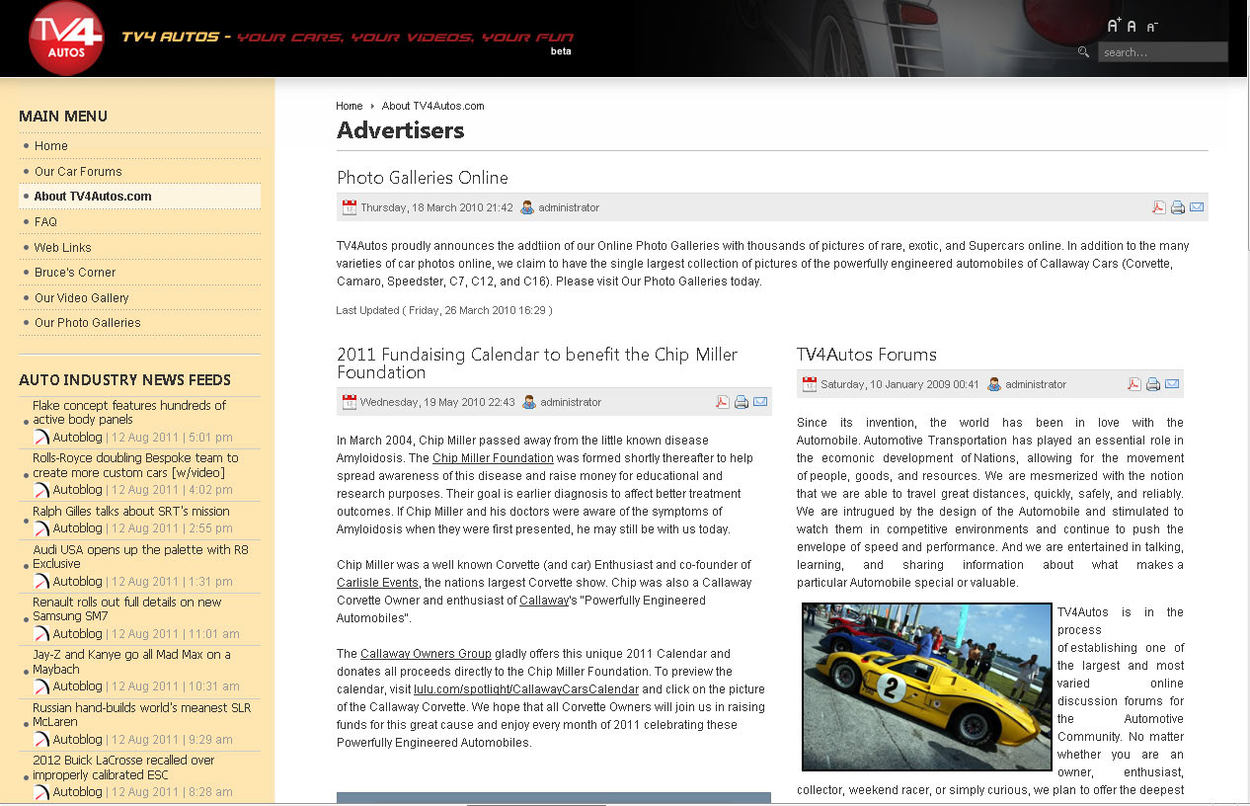Open lulu.com/spotlight/CallawayCarsCalendar link
1250x806 pixels.
pos(526,689)
